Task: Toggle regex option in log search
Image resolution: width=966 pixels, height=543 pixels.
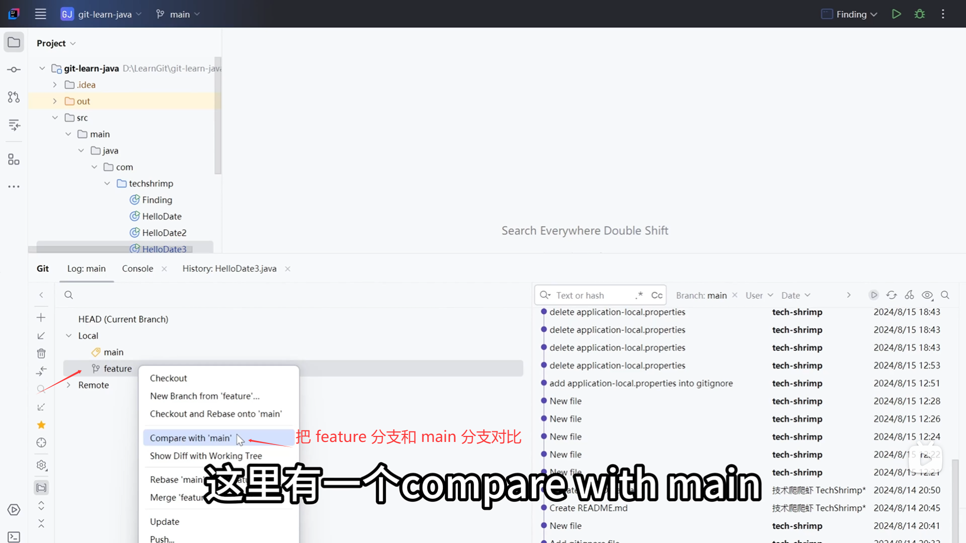Action: (639, 295)
